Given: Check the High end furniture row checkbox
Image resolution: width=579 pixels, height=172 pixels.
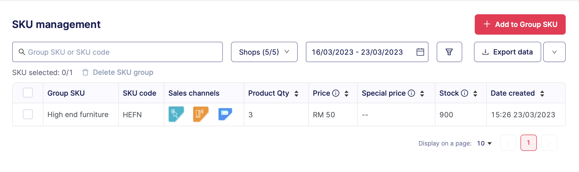Looking at the screenshot, I should pos(28,114).
